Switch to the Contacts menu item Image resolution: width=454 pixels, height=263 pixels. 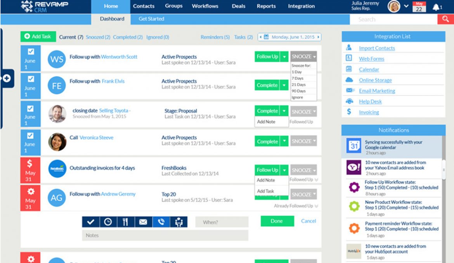[x=144, y=6]
